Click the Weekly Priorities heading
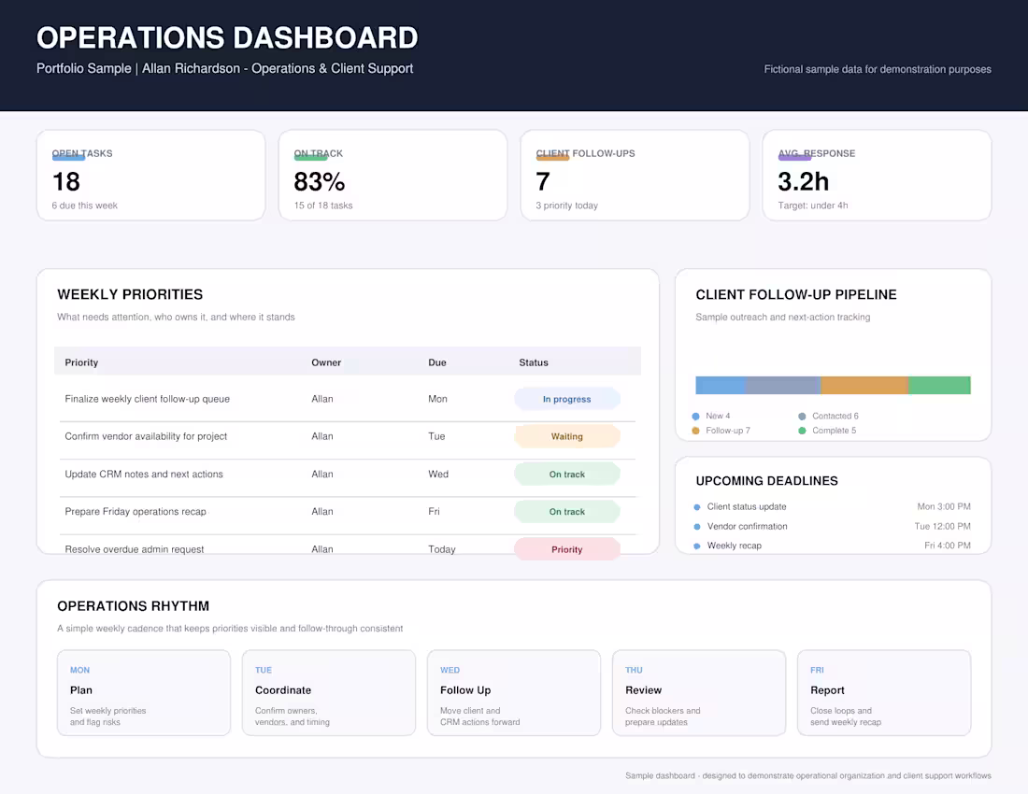The image size is (1028, 794). click(130, 295)
